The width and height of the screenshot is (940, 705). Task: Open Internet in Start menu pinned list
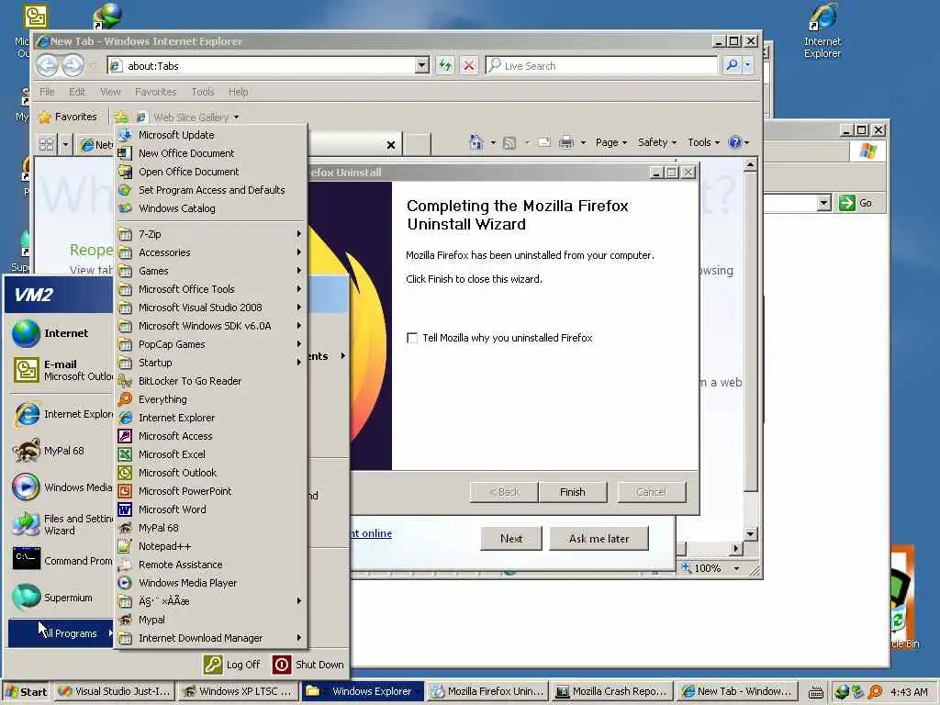62,333
